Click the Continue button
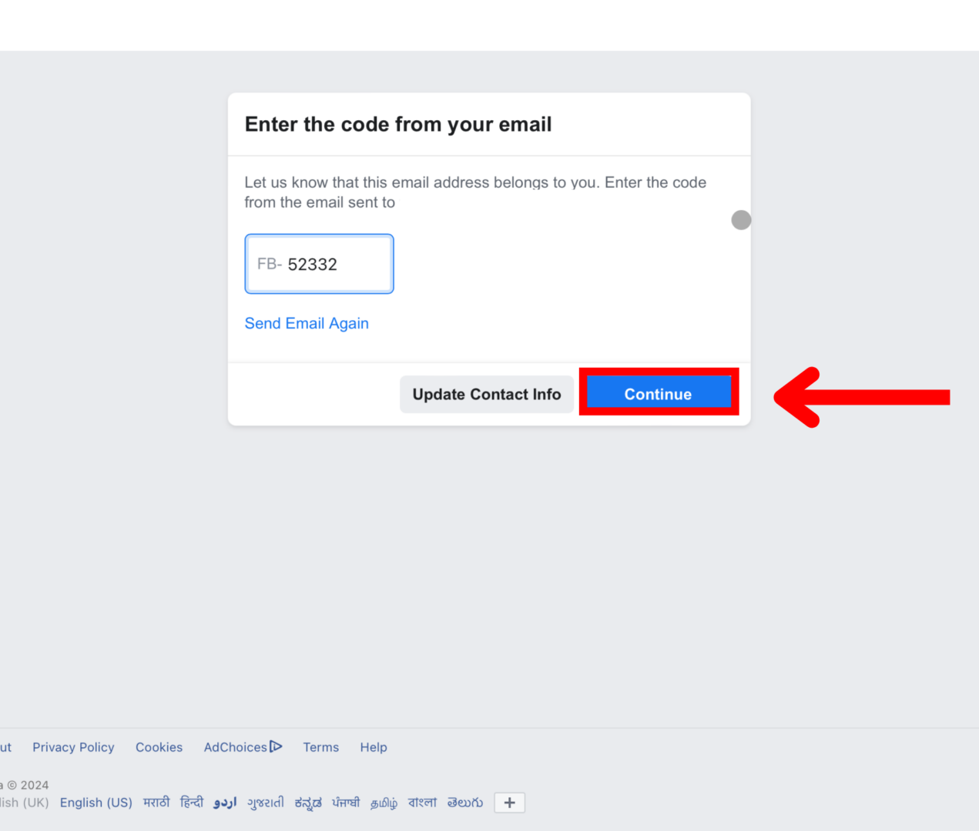Screen dimensions: 979x831 [x=658, y=393]
